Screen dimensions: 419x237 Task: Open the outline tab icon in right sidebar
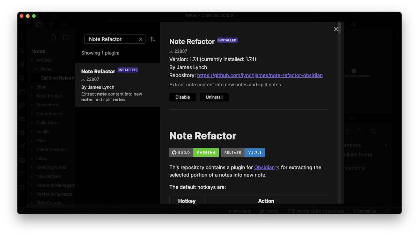(353, 119)
